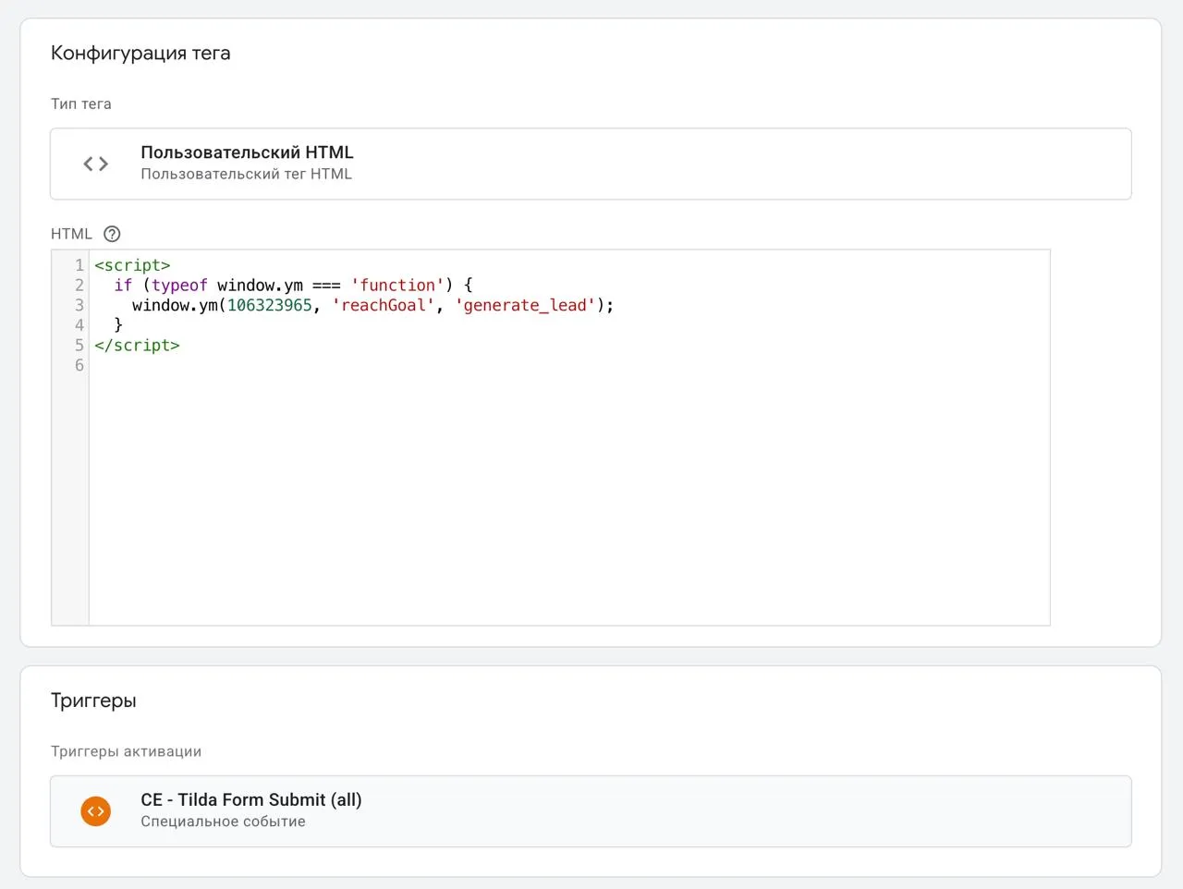The width and height of the screenshot is (1183, 889).
Task: Click the Custom HTML code brackets icon
Action: coord(96,164)
